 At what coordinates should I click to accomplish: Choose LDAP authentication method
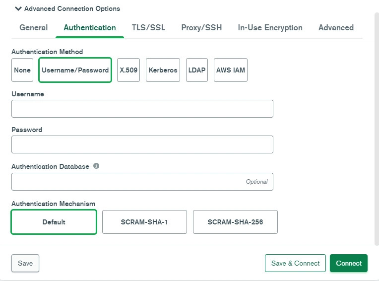tap(197, 70)
